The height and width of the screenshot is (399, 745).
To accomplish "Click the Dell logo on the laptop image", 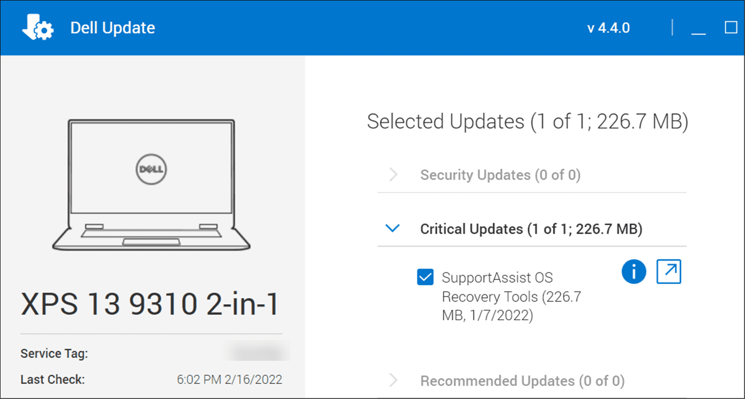I will pyautogui.click(x=151, y=168).
